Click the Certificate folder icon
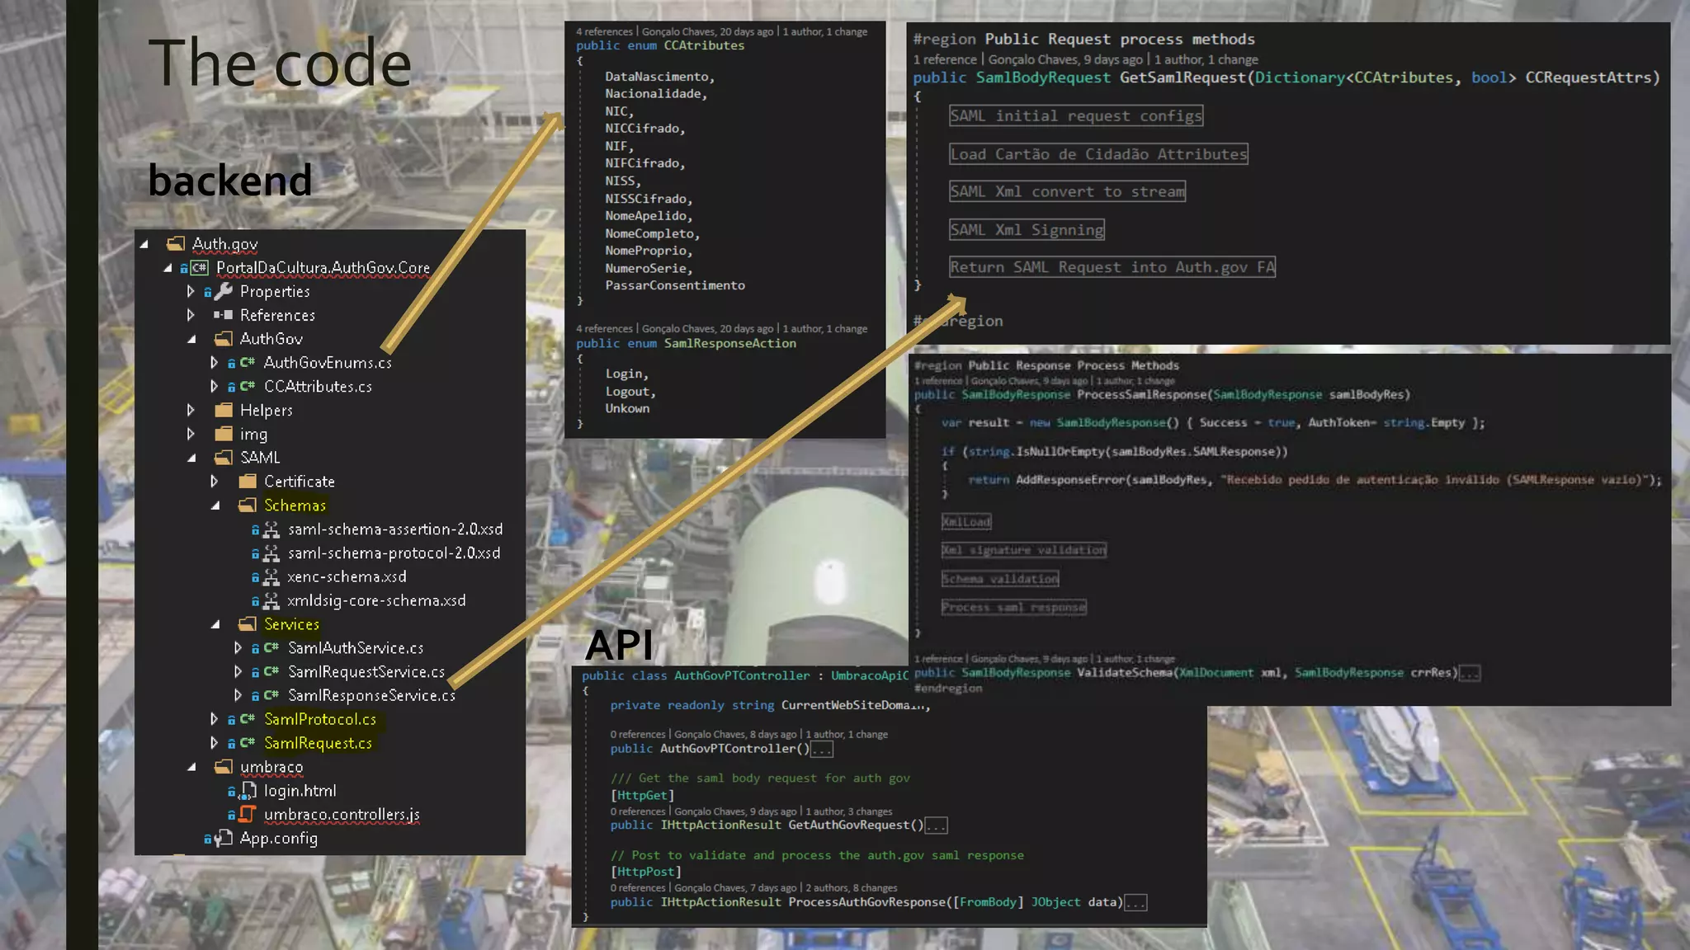This screenshot has width=1690, height=950. click(x=247, y=482)
